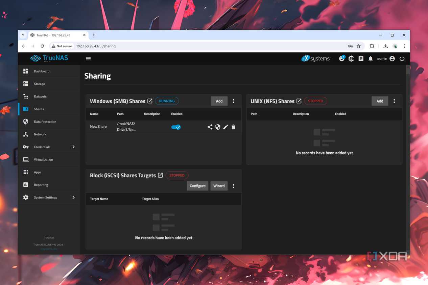Click the feedback smiley icon
Viewport: 428px width, 285px height.
342,58
